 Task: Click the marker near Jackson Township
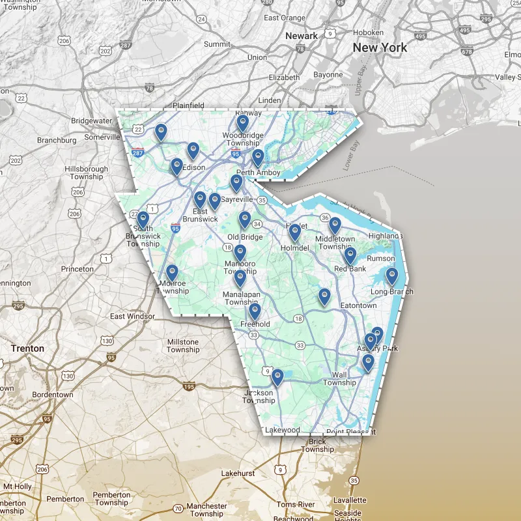click(278, 375)
